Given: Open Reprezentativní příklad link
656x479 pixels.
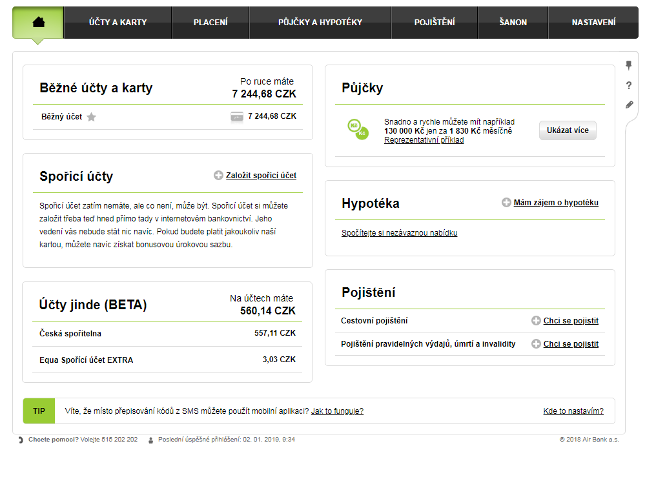Looking at the screenshot, I should 424,140.
